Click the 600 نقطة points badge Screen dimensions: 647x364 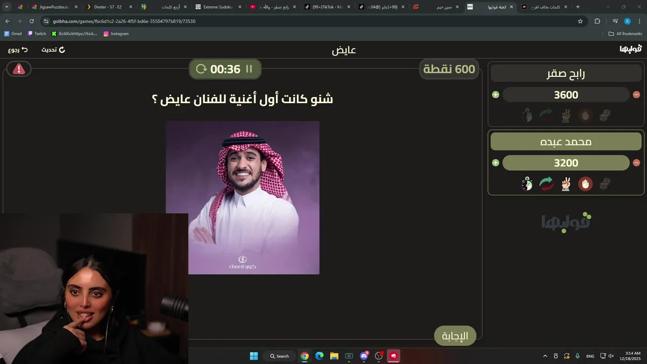point(449,69)
